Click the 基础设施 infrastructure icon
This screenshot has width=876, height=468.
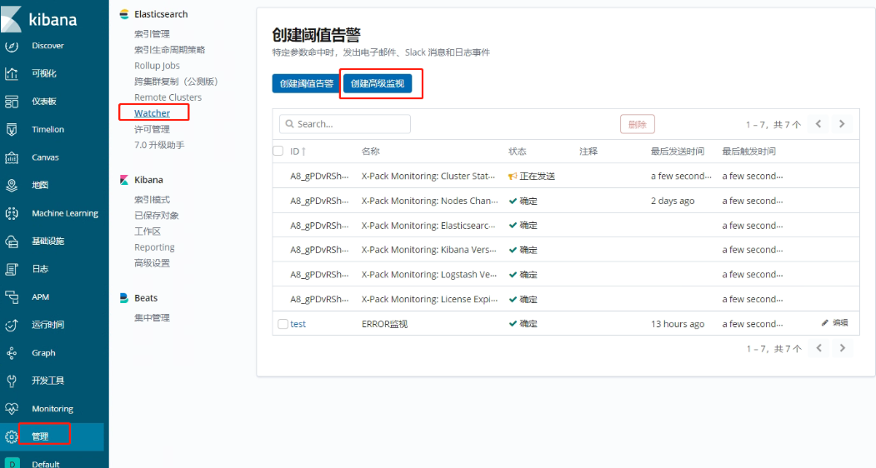(12, 241)
